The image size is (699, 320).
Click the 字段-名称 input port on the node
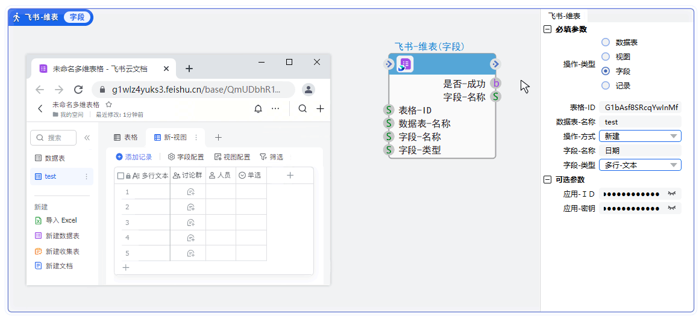point(389,137)
